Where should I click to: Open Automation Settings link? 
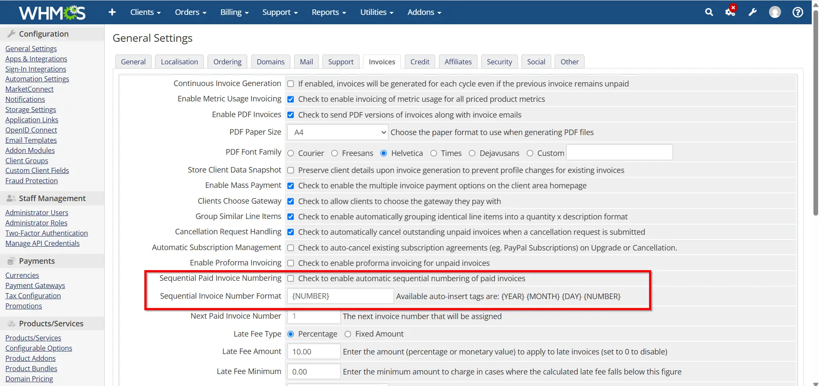(37, 79)
